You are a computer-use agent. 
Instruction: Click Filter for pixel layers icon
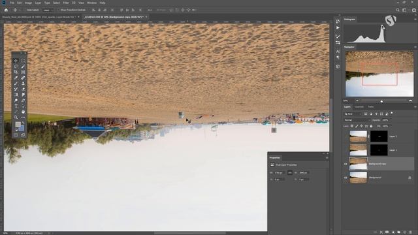tap(366, 114)
